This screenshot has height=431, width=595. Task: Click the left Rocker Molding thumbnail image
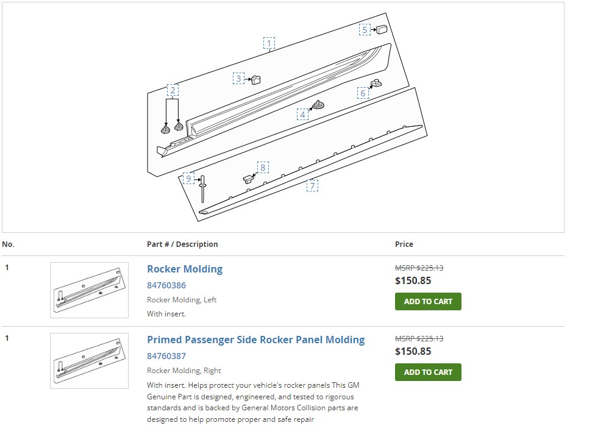pyautogui.click(x=89, y=290)
